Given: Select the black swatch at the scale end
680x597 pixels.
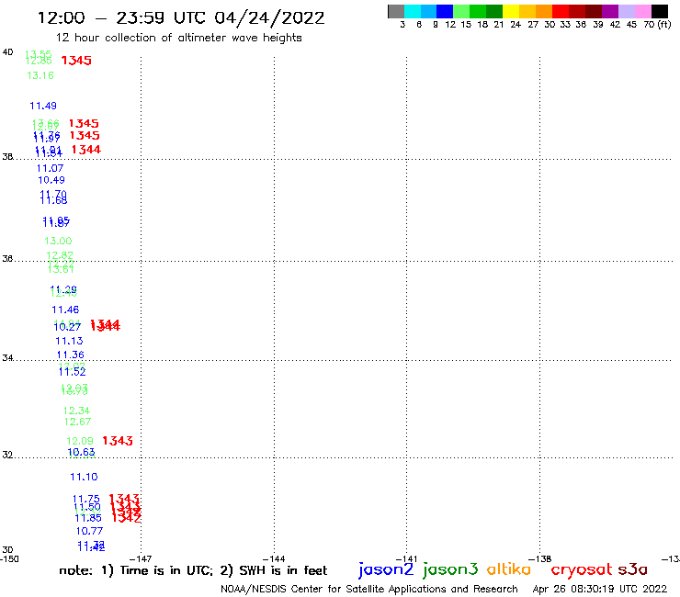Looking at the screenshot, I should point(660,11).
